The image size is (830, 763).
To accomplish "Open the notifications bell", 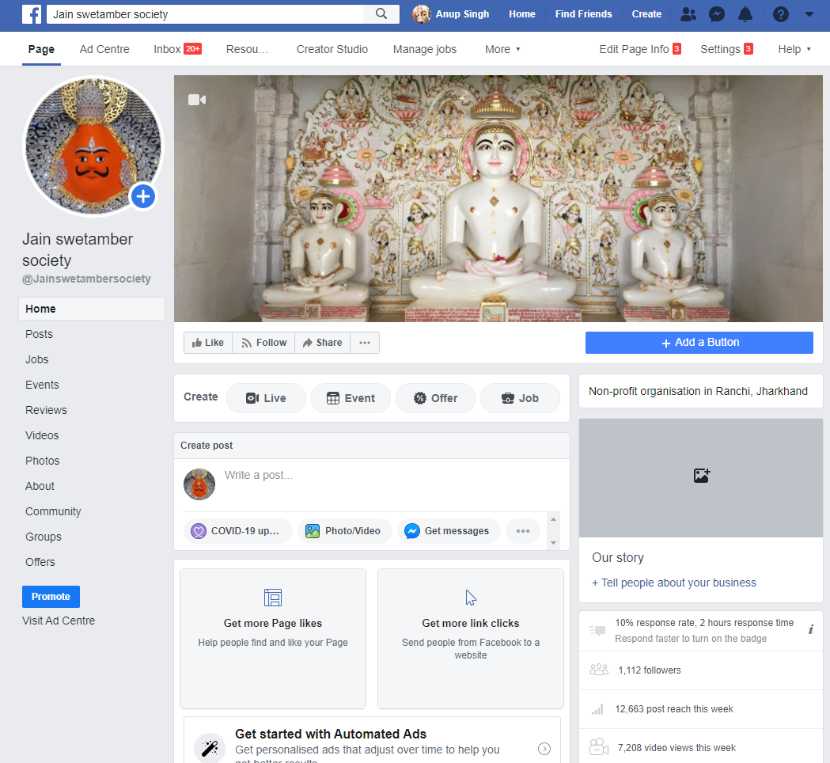I will pos(745,14).
